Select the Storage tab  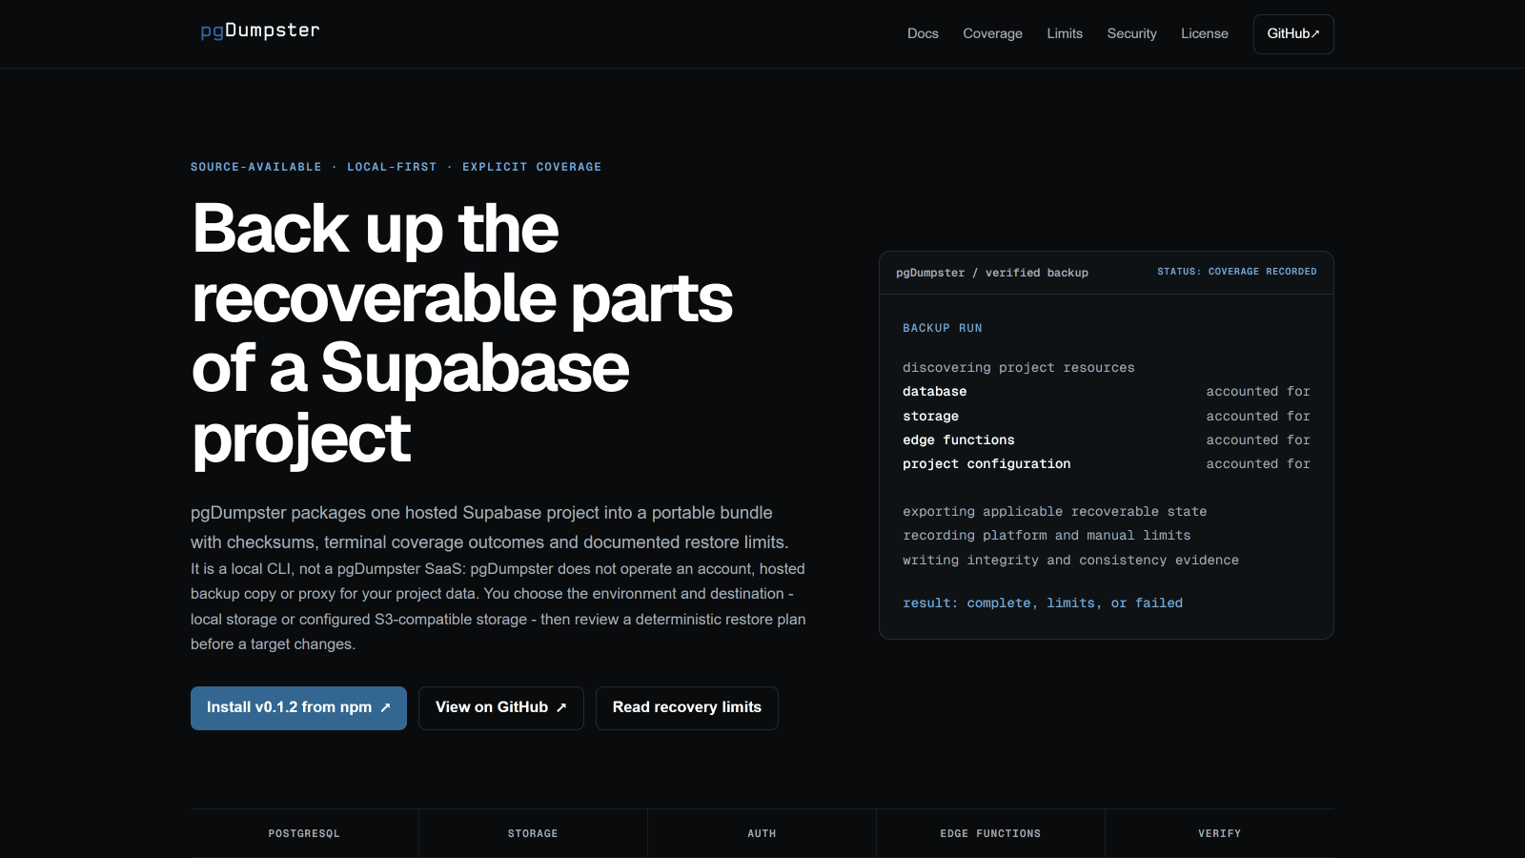pyautogui.click(x=533, y=833)
